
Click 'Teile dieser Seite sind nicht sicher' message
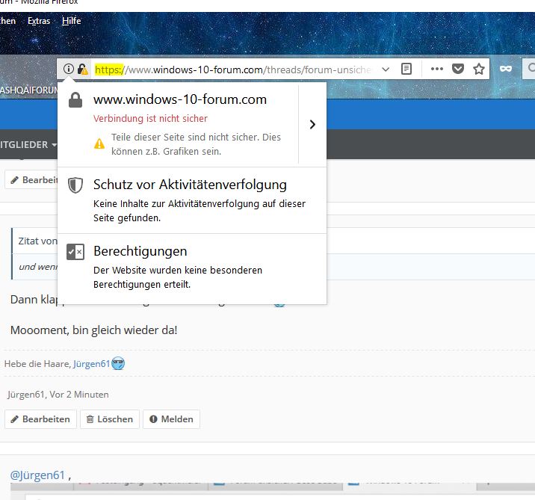click(197, 144)
